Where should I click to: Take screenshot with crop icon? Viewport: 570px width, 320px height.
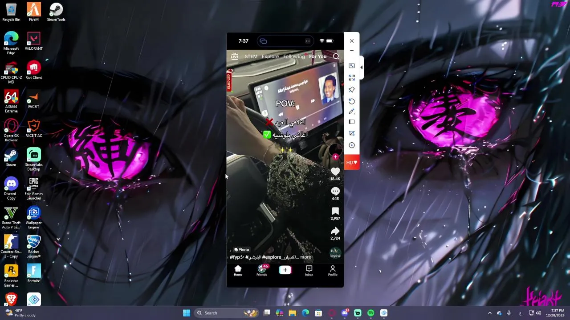(352, 133)
